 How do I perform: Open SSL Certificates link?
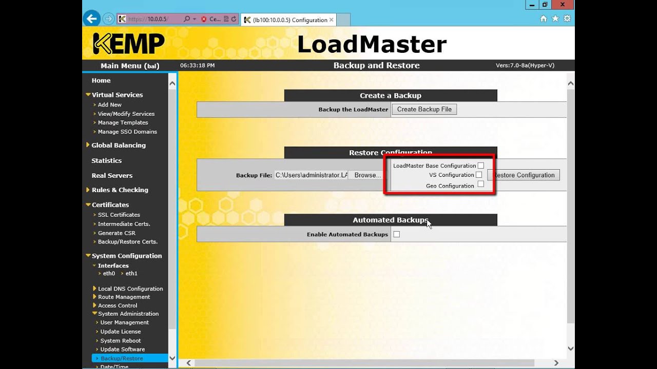[x=119, y=215]
